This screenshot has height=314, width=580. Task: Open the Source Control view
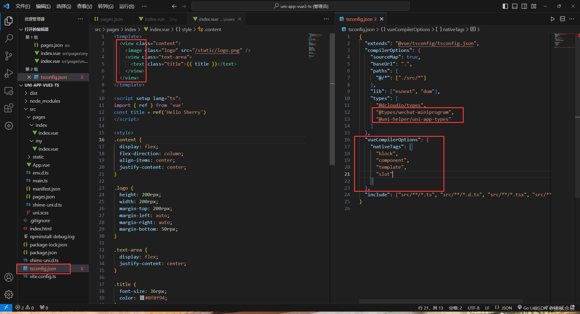[9, 56]
